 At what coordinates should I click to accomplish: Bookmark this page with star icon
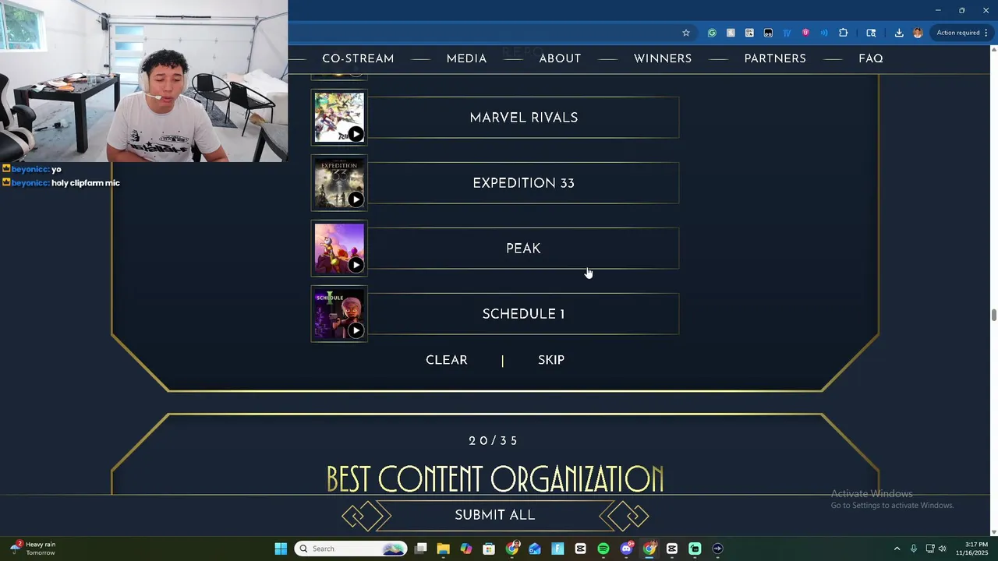pyautogui.click(x=686, y=33)
